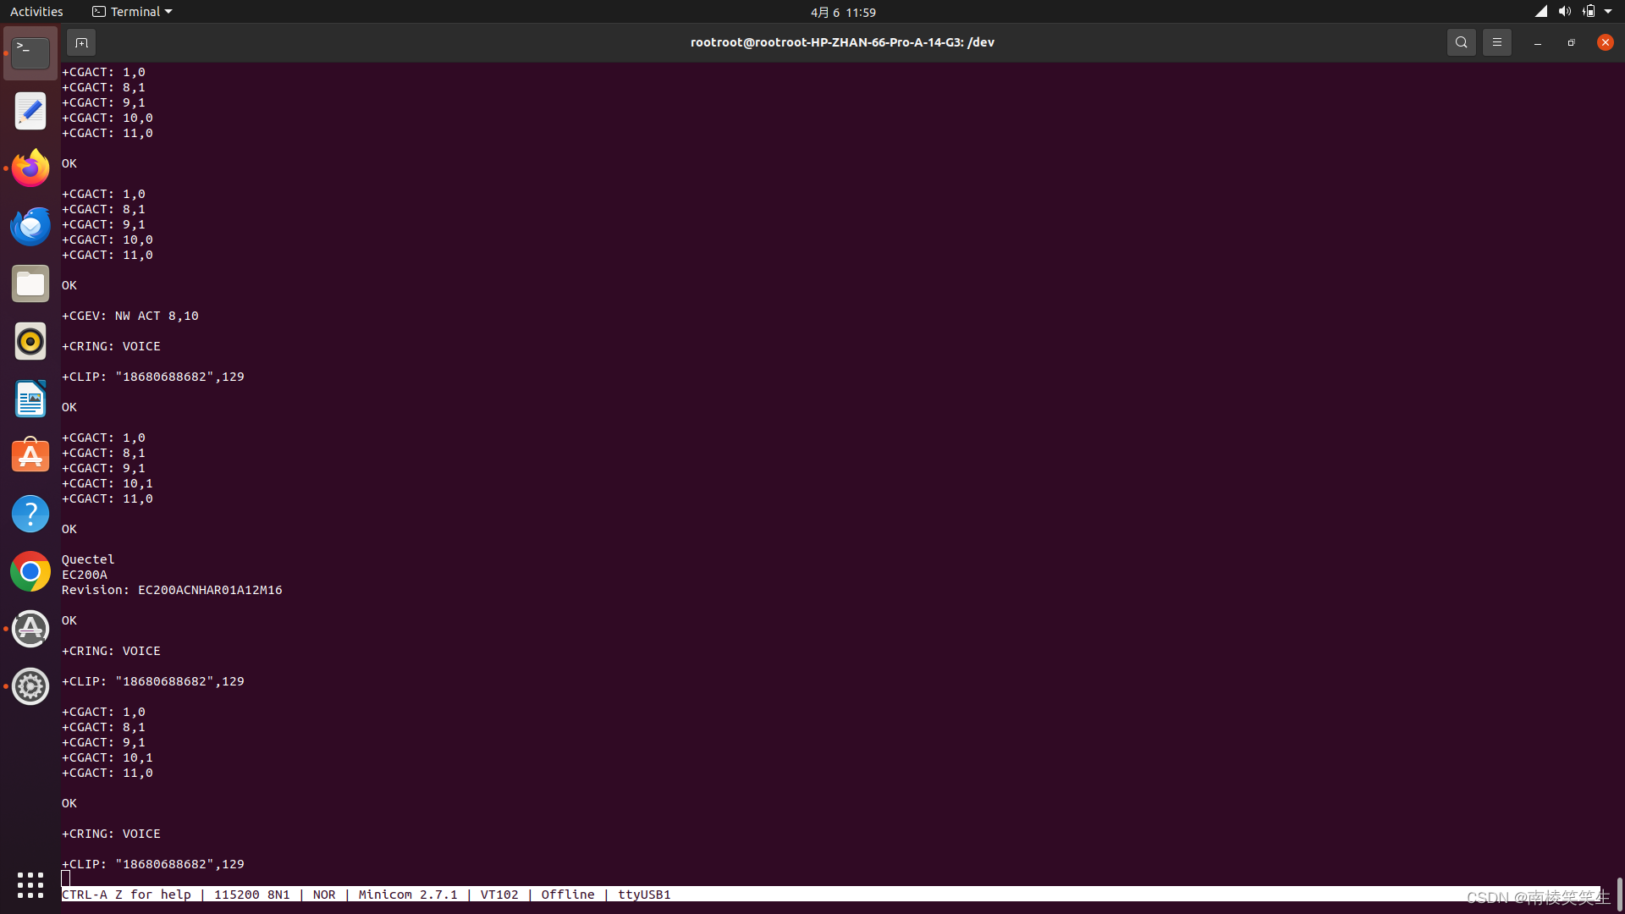The width and height of the screenshot is (1625, 914).
Task: Open the text editor dock icon
Action: (30, 111)
